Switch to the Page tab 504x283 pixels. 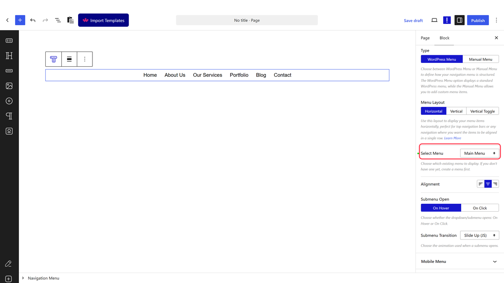tap(425, 38)
